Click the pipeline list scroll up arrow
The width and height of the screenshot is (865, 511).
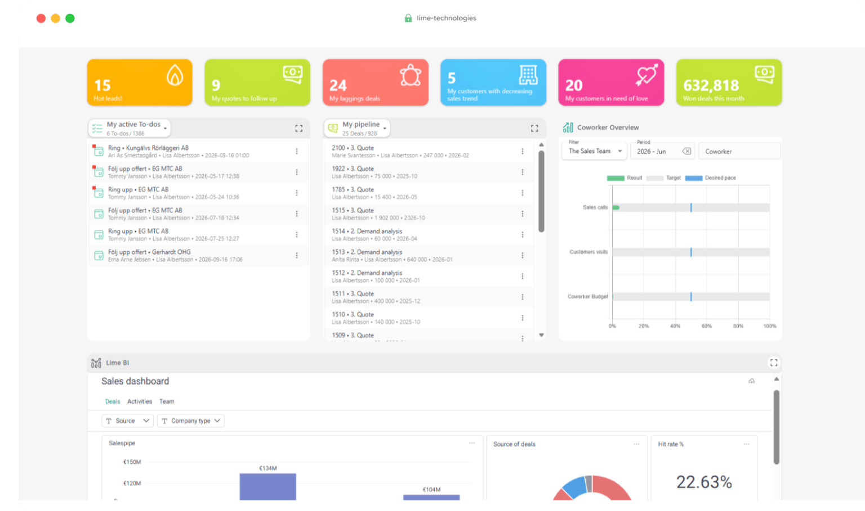[x=541, y=144]
